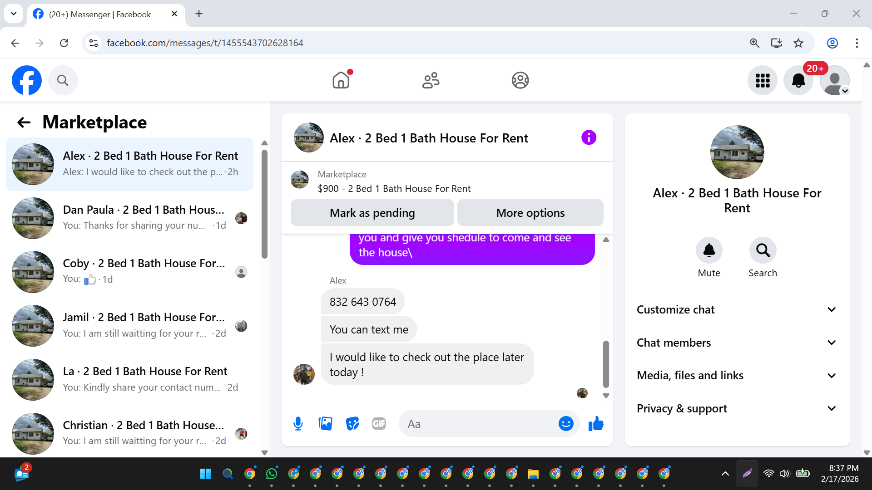Click the voice clip microphone icon
This screenshot has height=490, width=872.
click(x=298, y=424)
